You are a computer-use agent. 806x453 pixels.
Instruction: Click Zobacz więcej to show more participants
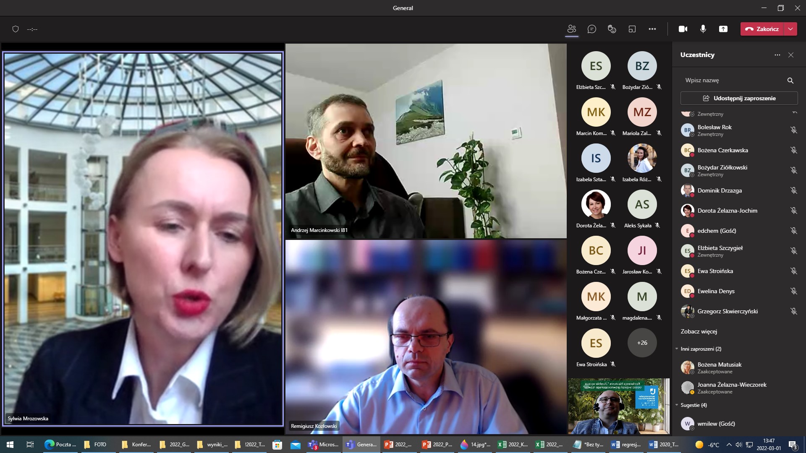click(x=700, y=331)
